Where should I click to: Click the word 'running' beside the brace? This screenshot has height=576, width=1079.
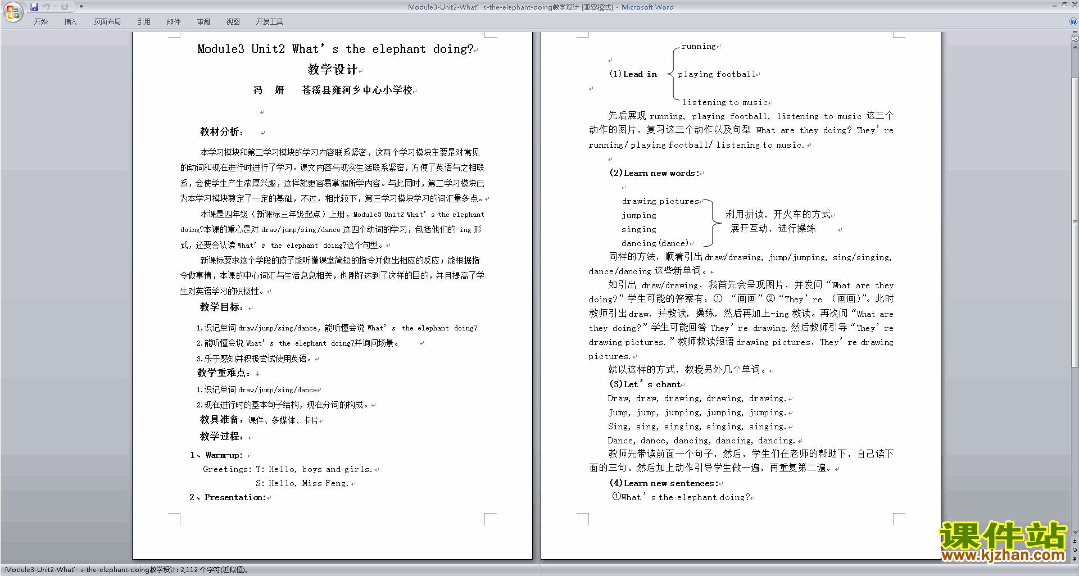pos(699,46)
